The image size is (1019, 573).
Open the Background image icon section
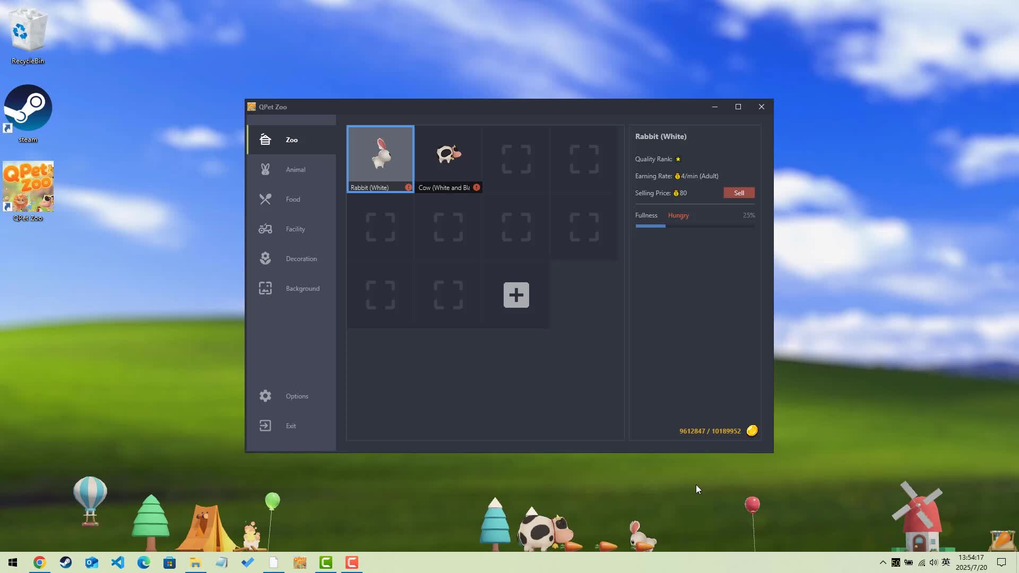265,288
